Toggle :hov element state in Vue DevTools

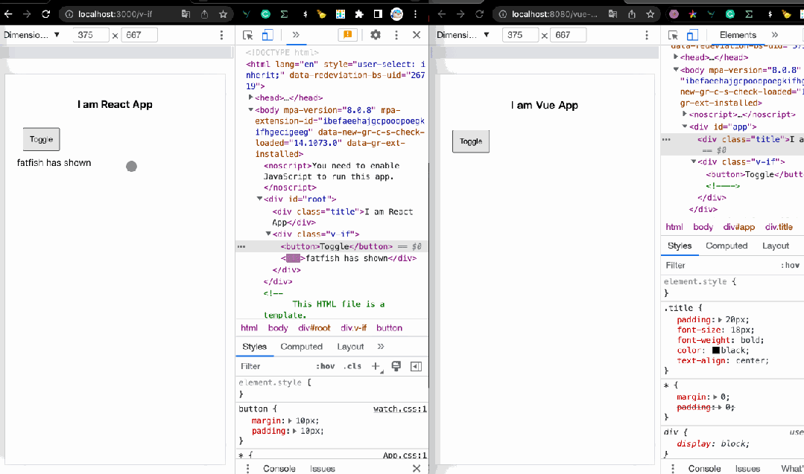(x=790, y=265)
